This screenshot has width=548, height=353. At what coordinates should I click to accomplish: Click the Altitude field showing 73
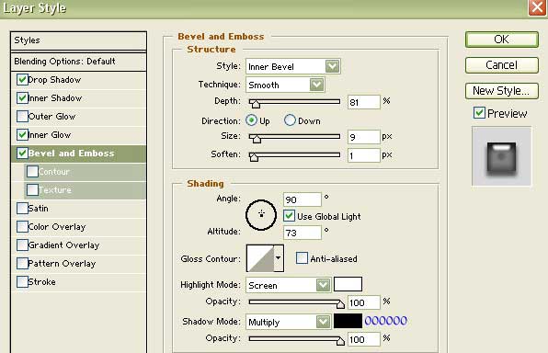[x=302, y=233]
